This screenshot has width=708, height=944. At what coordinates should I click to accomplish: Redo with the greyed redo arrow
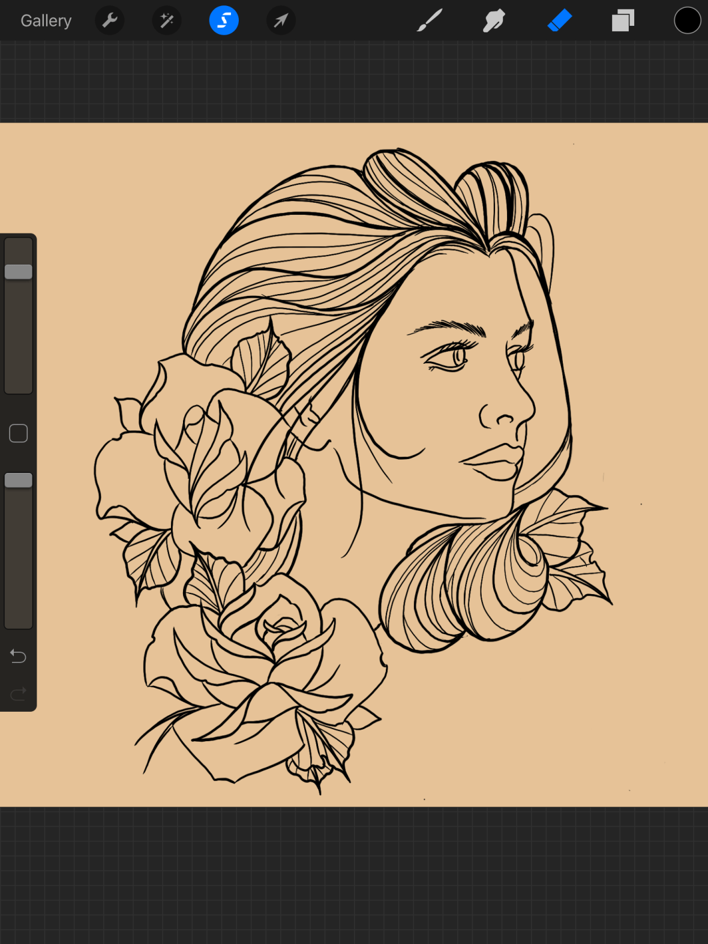tap(19, 694)
